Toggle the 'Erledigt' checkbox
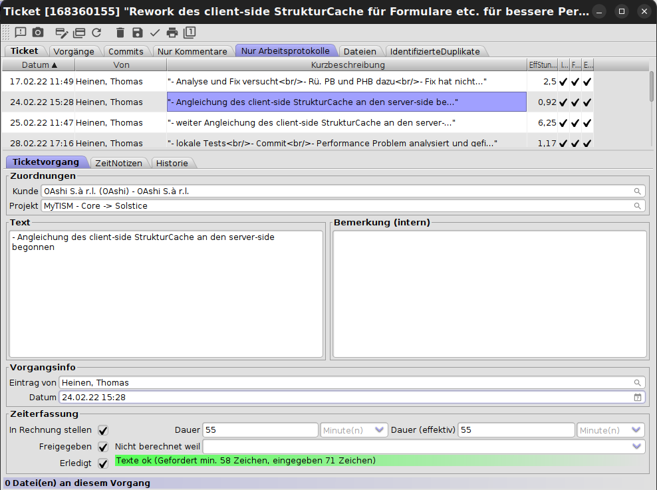The height and width of the screenshot is (490, 657). click(x=103, y=463)
